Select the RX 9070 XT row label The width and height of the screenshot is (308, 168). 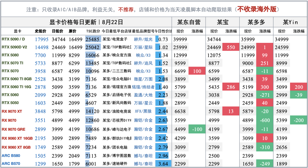pyautogui.click(x=12, y=111)
